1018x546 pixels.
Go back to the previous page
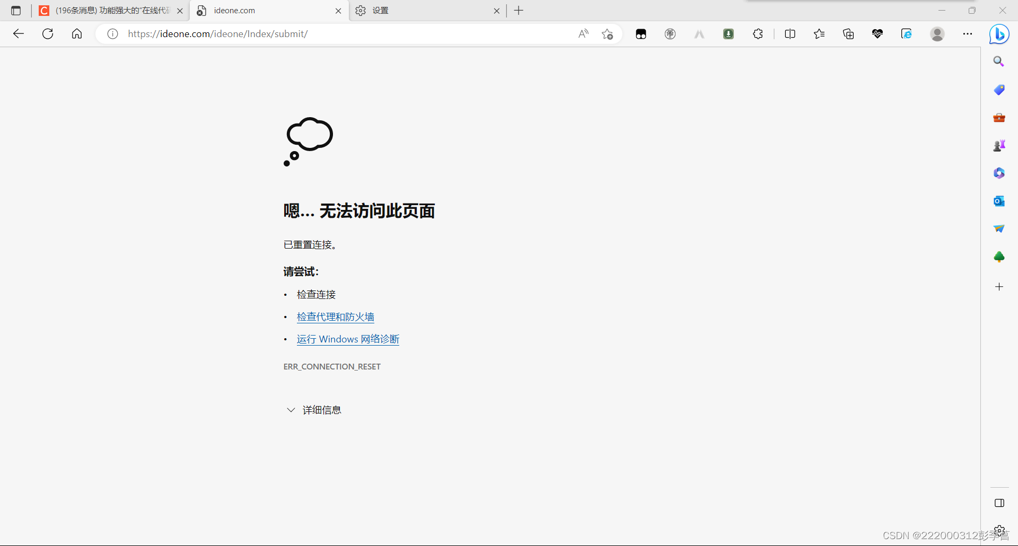(19, 34)
